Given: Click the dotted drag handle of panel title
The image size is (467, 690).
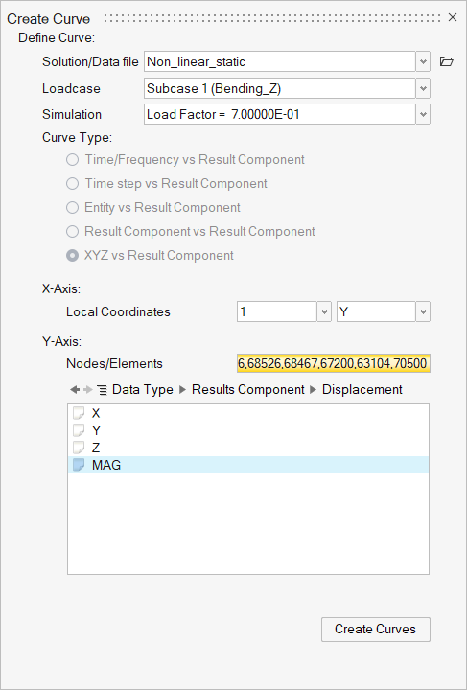Looking at the screenshot, I should click(x=272, y=18).
